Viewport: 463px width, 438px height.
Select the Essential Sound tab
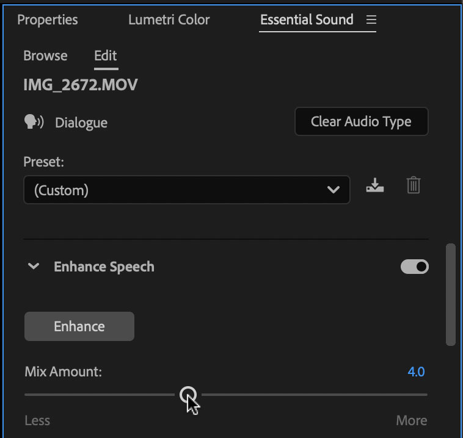pos(307,20)
